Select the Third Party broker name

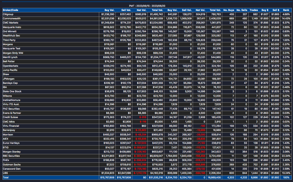tap(9, 40)
